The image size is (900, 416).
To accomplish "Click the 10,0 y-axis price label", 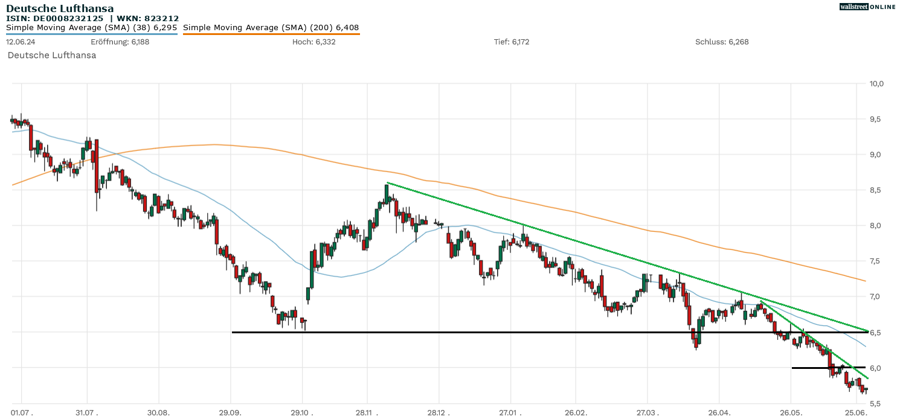I will coord(876,83).
